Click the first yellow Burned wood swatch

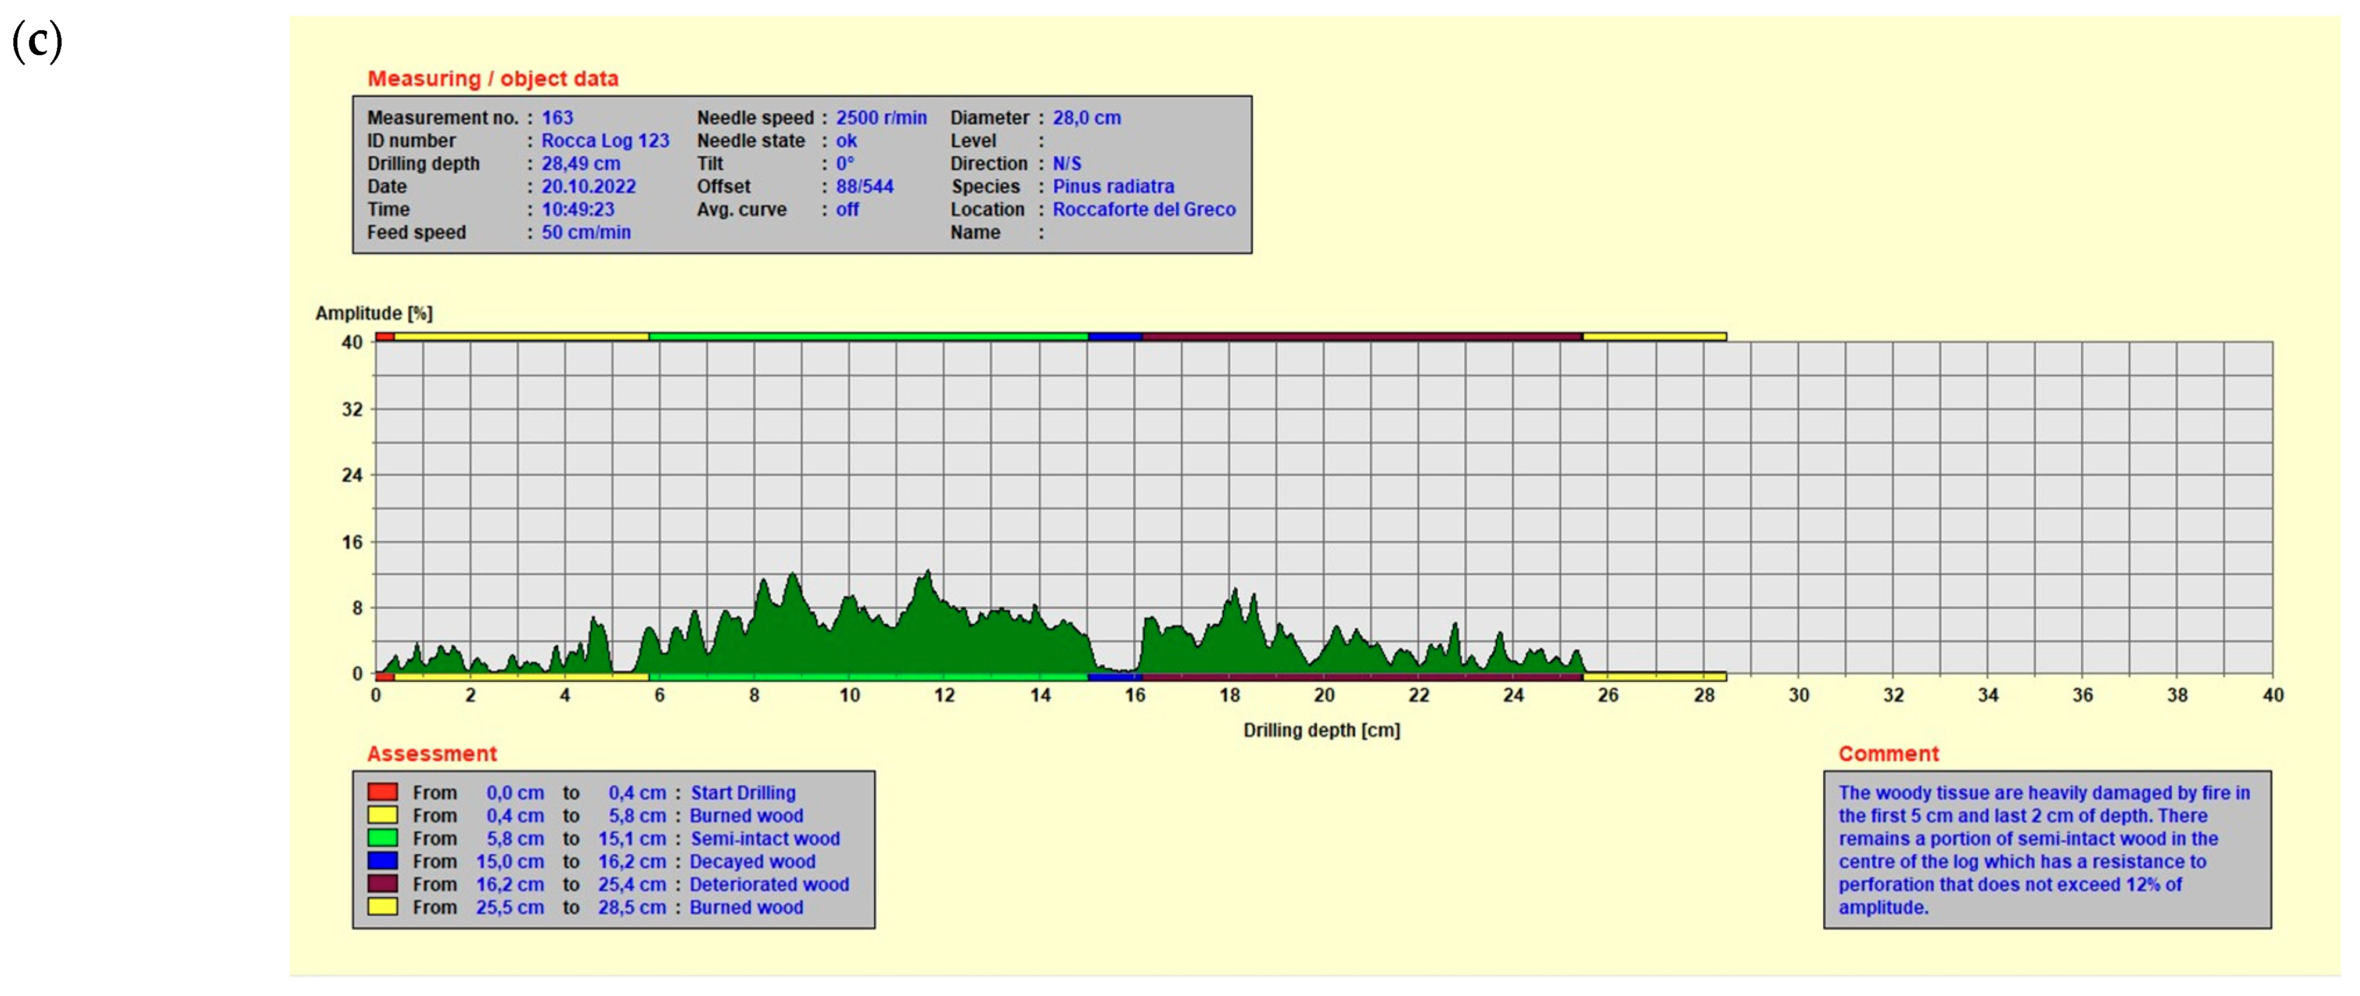click(382, 815)
